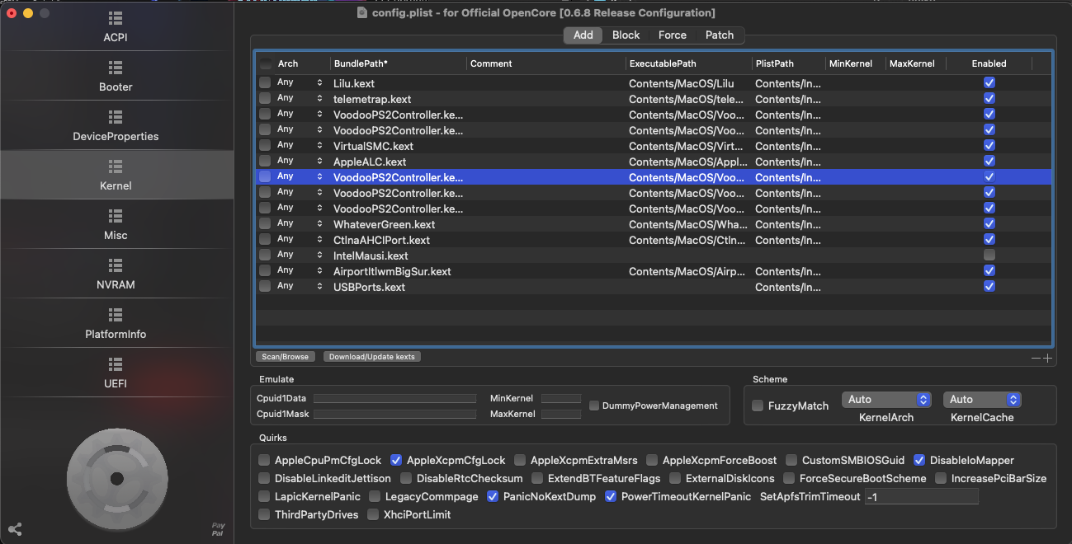Open the KernelArch dropdown
Screen dimensions: 1072x544
click(886, 400)
